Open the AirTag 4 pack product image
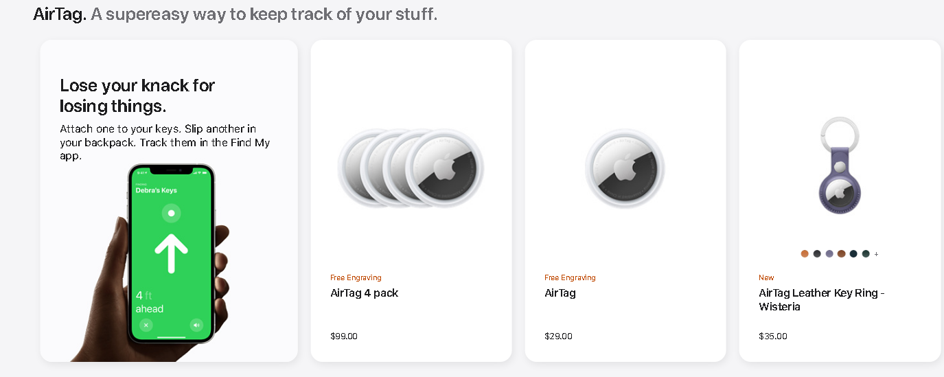 (x=411, y=168)
